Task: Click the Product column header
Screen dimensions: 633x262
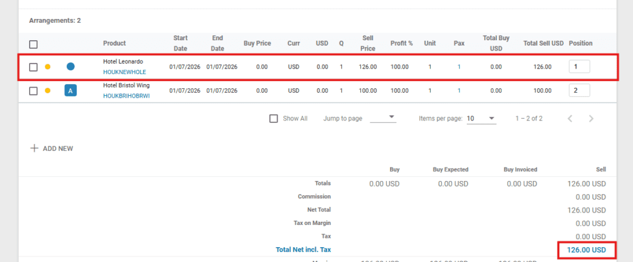Action: click(x=114, y=43)
